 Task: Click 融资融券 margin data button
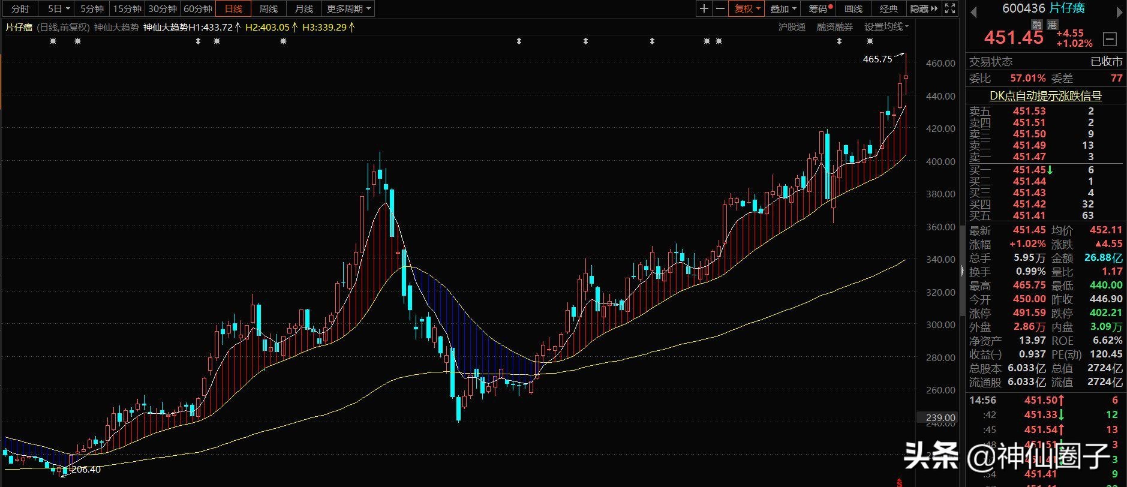click(x=834, y=27)
